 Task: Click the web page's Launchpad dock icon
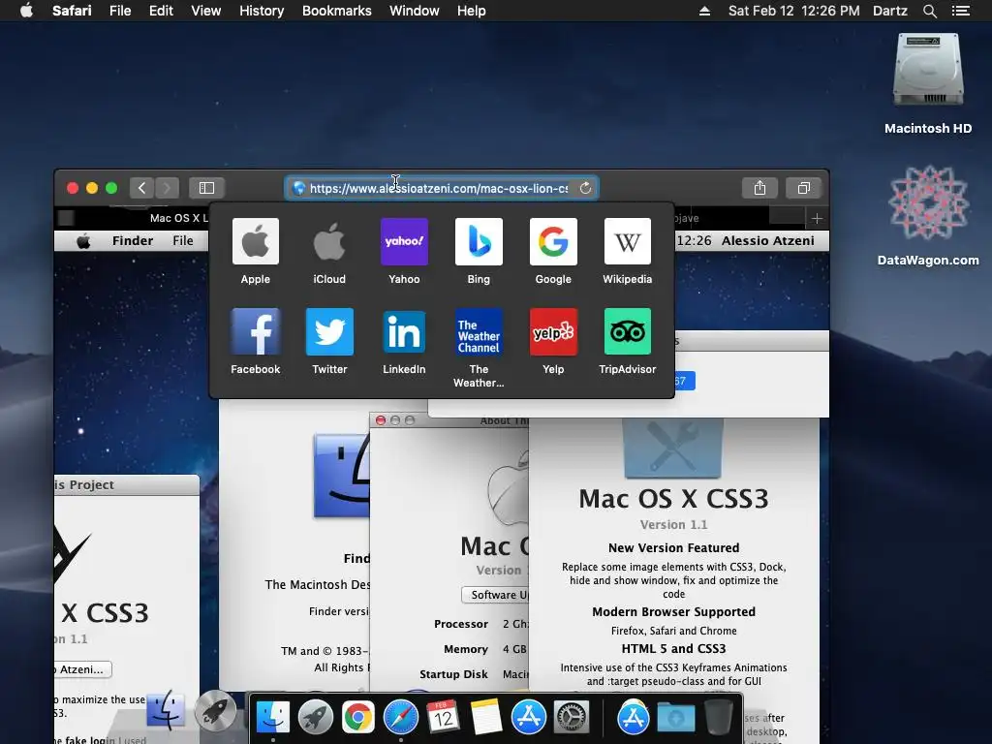point(215,710)
